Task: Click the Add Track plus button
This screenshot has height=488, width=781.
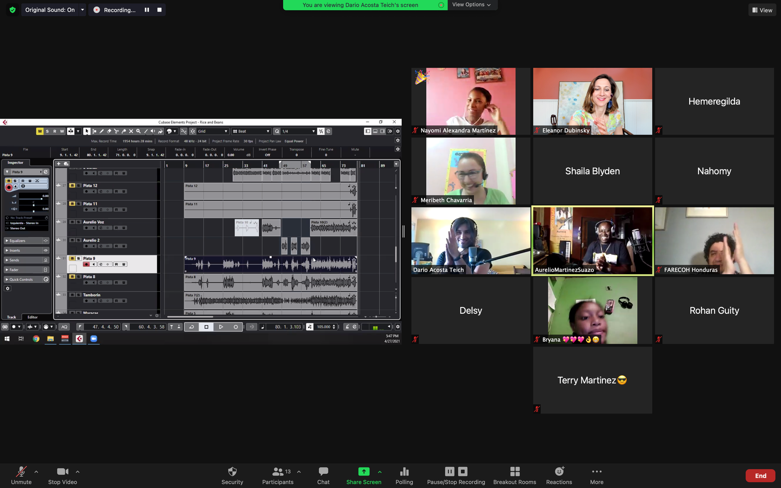Action: click(x=59, y=164)
